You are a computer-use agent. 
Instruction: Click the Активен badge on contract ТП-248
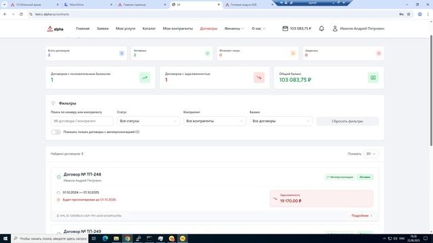pyautogui.click(x=365, y=177)
